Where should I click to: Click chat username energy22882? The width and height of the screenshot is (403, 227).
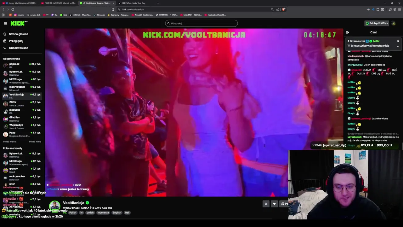[355, 65]
